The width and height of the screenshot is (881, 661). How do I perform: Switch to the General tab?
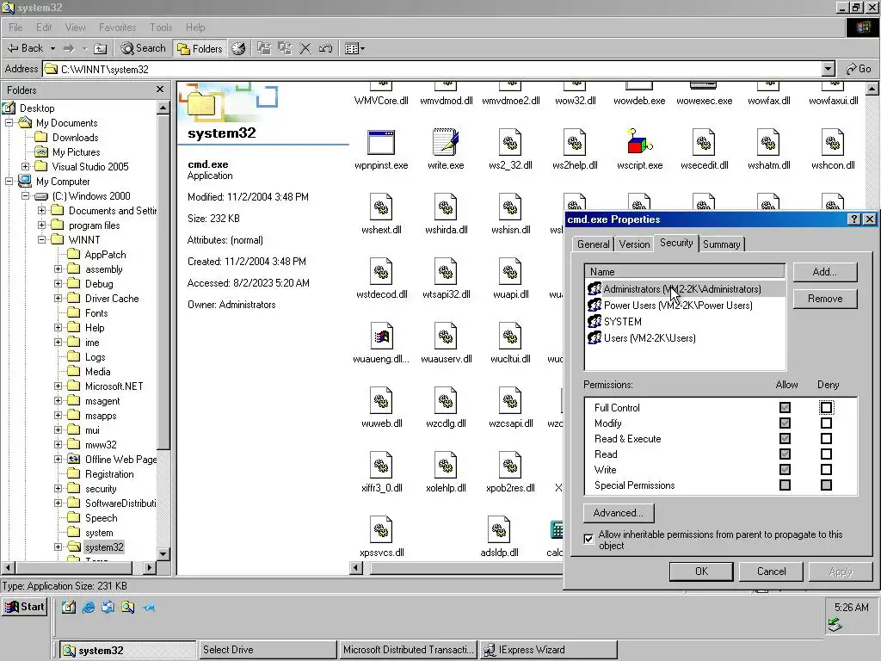point(593,244)
